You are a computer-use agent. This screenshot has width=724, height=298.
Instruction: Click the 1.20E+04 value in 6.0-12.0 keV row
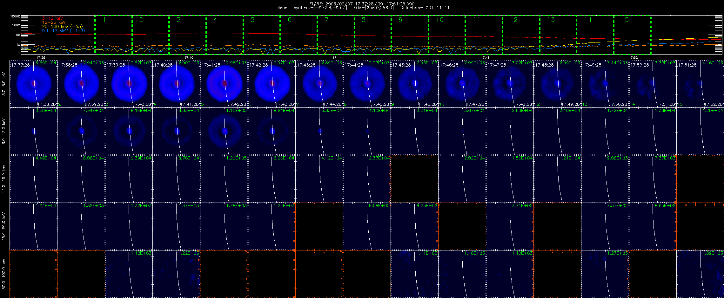tap(713, 111)
